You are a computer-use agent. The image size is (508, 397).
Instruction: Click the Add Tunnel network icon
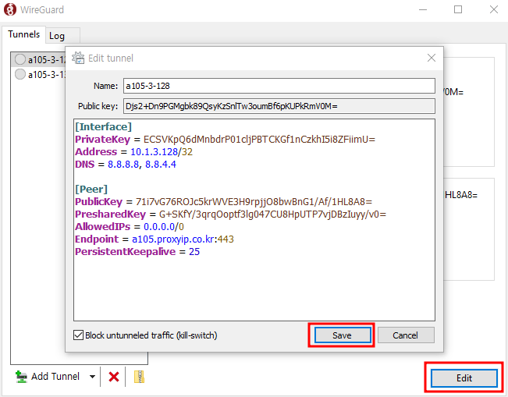click(21, 377)
